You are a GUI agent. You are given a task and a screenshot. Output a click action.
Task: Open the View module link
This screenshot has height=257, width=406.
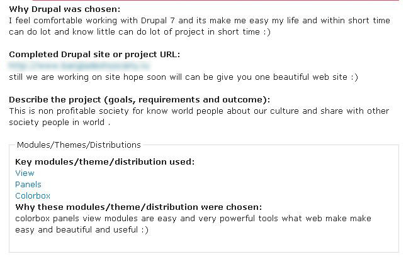(x=25, y=173)
